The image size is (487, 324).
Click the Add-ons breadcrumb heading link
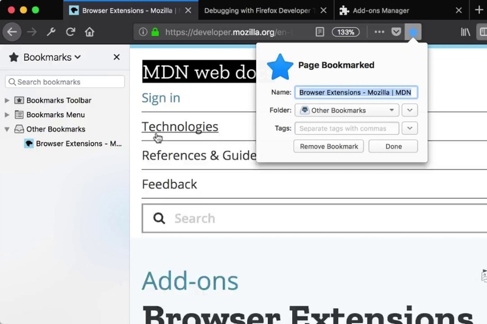[x=190, y=281]
